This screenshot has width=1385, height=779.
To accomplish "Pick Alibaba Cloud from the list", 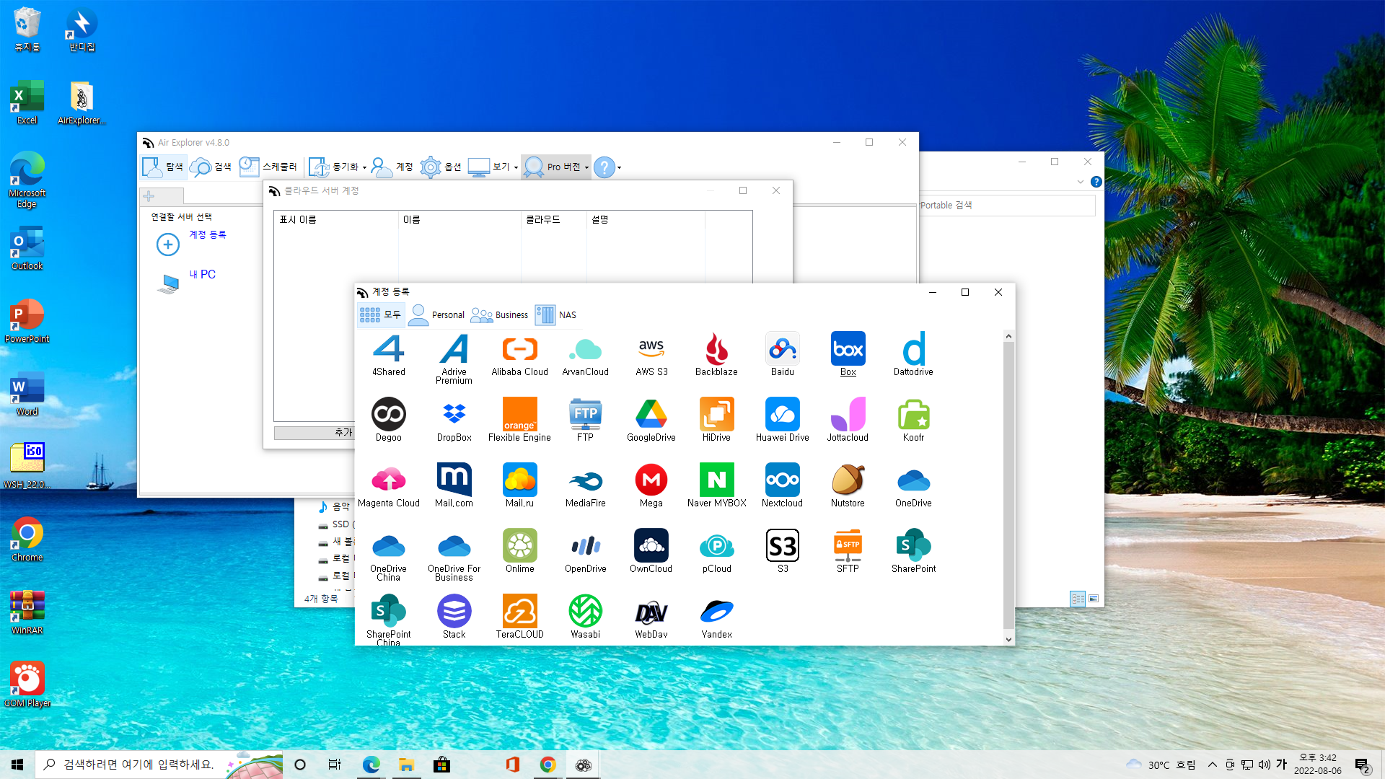I will (x=519, y=354).
